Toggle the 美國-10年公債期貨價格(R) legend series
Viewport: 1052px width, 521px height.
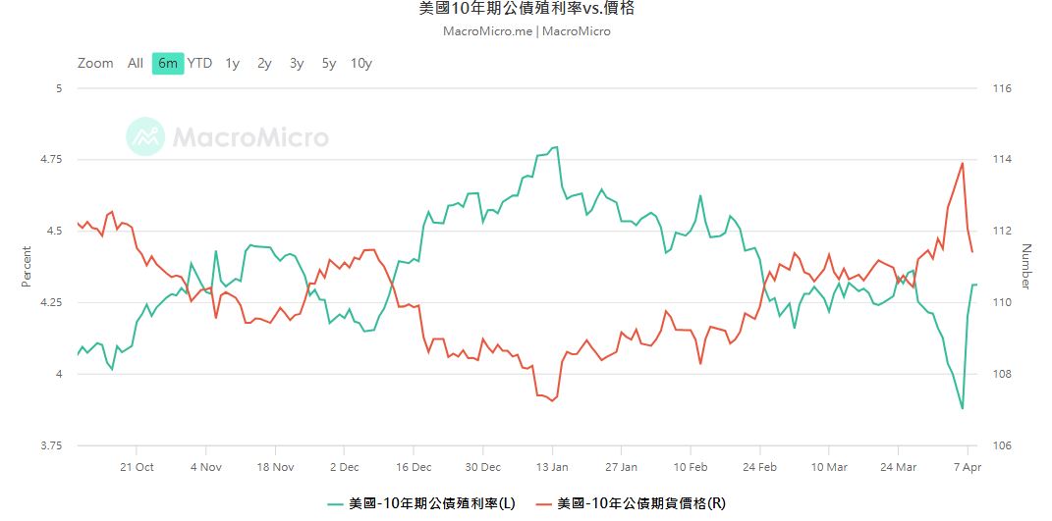pyautogui.click(x=640, y=503)
